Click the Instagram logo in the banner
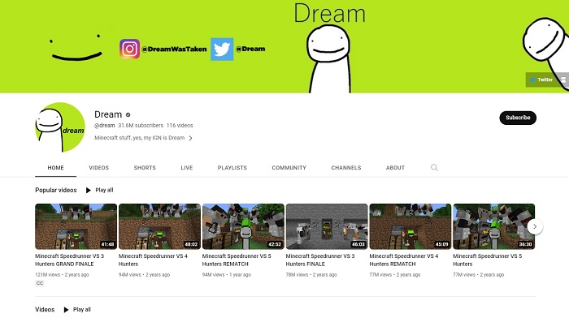The image size is (569, 318). pyautogui.click(x=129, y=49)
